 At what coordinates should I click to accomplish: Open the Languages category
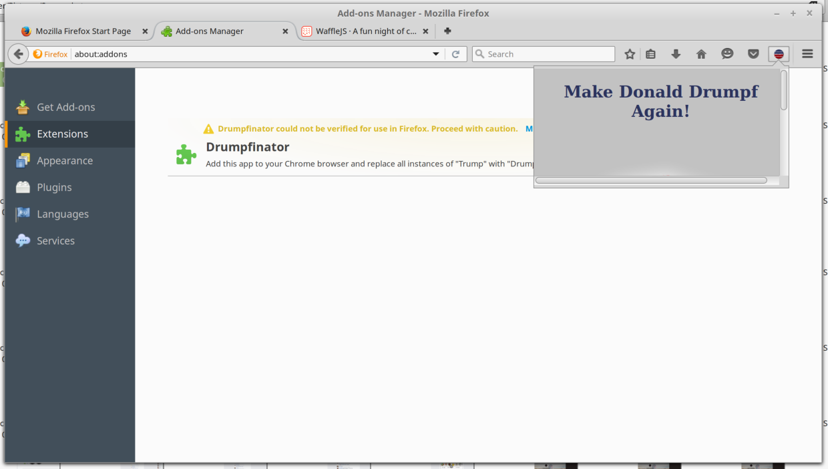pyautogui.click(x=69, y=214)
